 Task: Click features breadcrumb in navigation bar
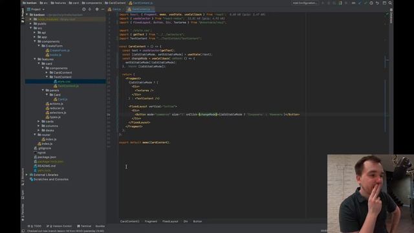58,3
